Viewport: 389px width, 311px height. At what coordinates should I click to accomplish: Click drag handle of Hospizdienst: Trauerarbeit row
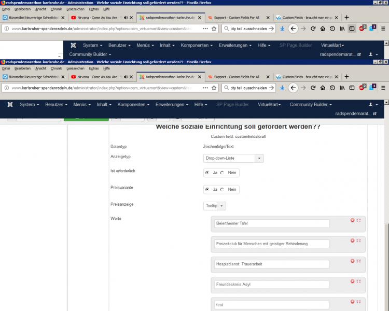coord(359,261)
